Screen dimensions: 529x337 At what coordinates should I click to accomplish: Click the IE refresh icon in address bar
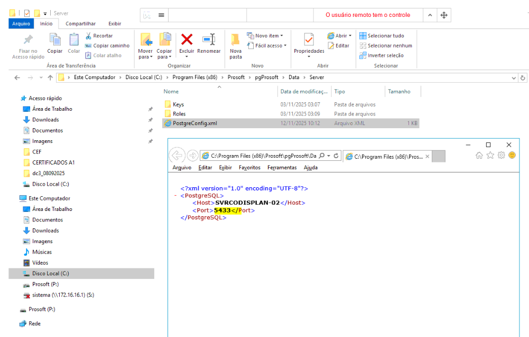click(x=336, y=156)
